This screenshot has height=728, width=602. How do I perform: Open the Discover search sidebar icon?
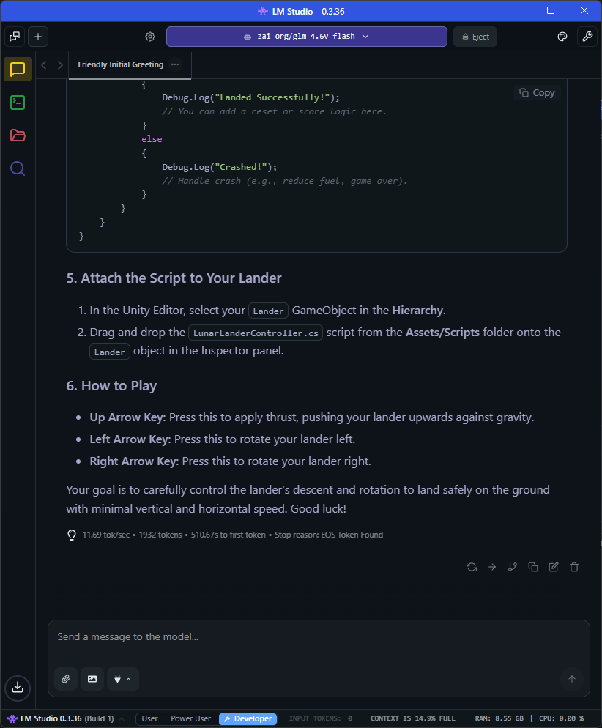click(18, 169)
